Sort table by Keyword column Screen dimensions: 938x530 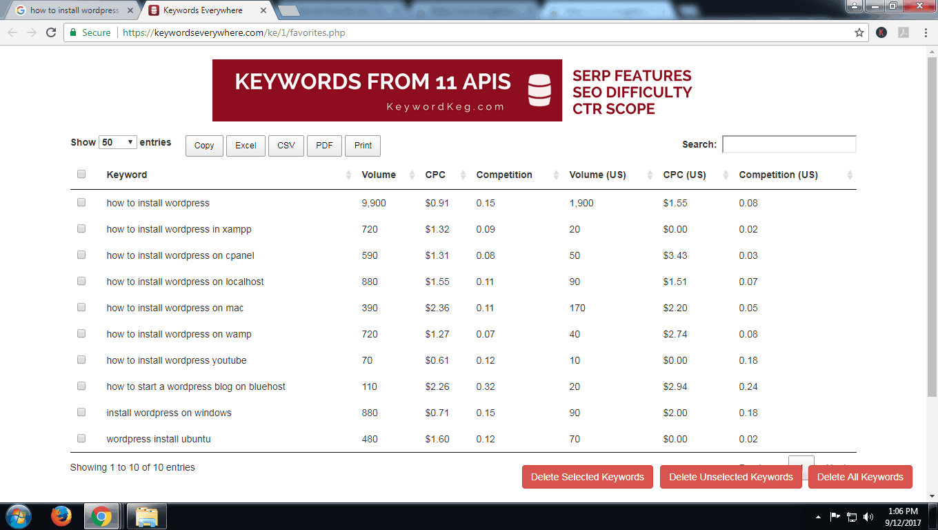[227, 175]
